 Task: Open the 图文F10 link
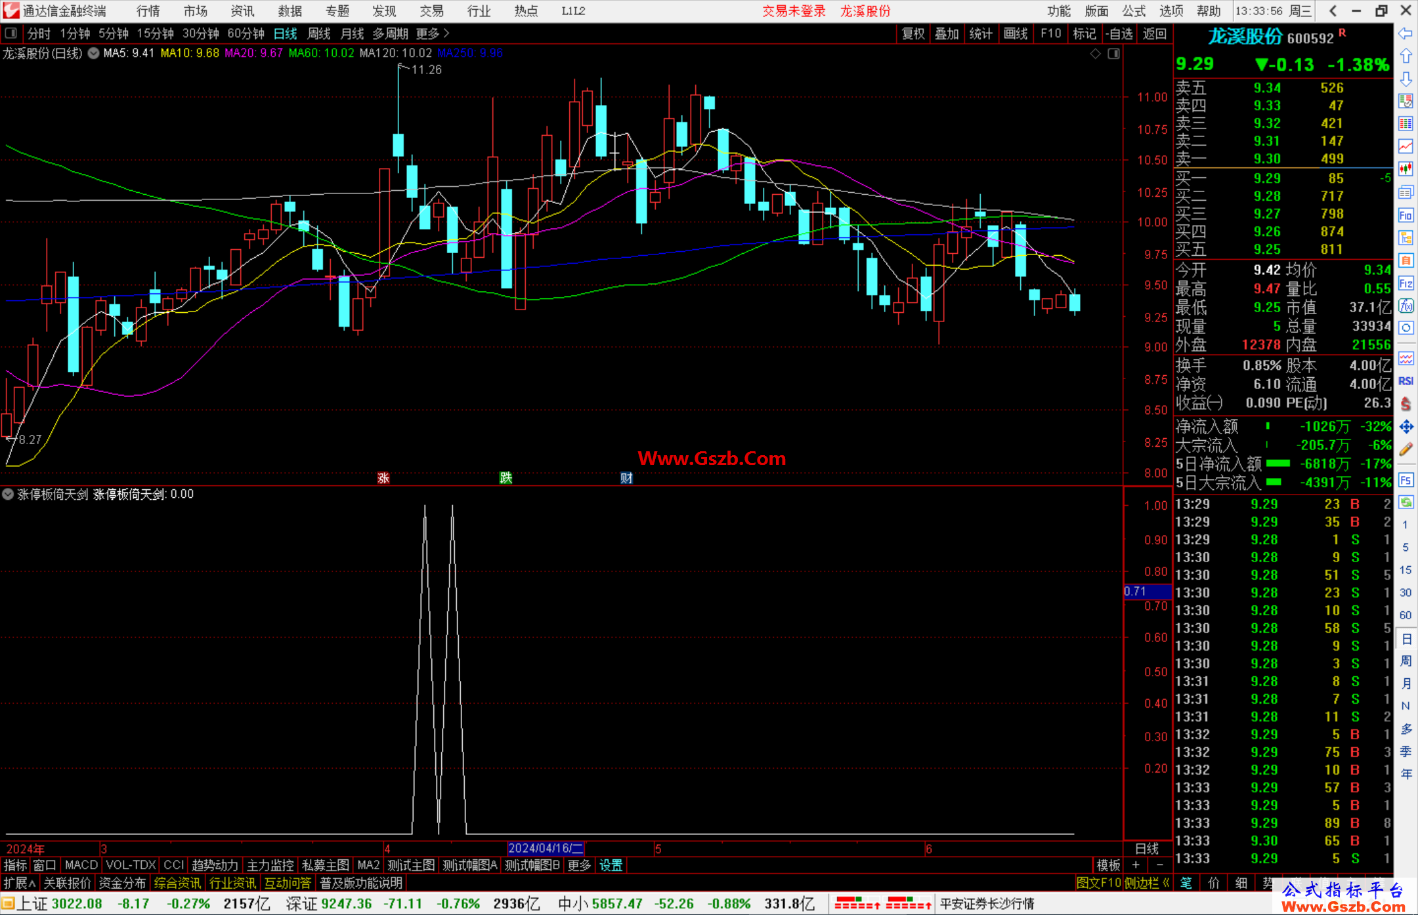[x=1099, y=883]
